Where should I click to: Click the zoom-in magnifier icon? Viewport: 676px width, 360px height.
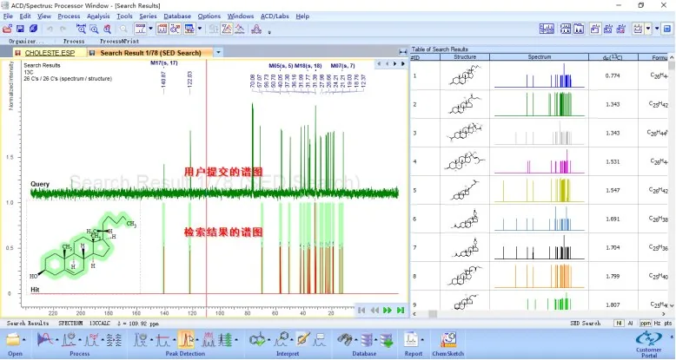pyautogui.click(x=94, y=29)
